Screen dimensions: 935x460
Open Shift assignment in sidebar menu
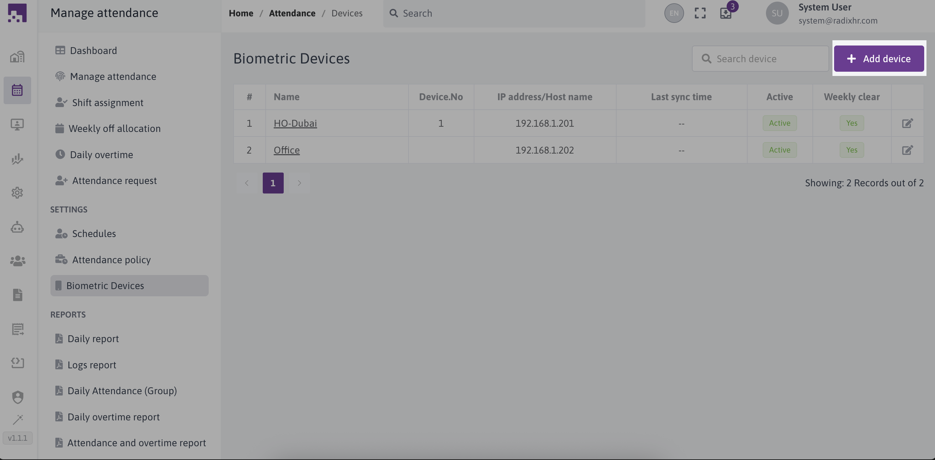[107, 103]
